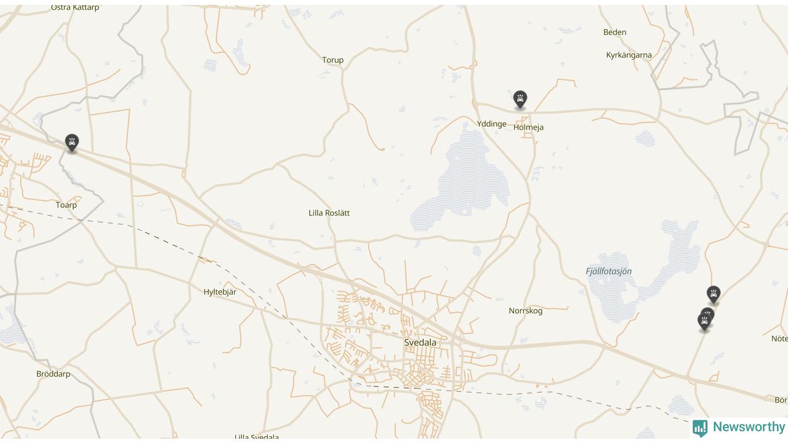Click the Beden place name

[x=614, y=32]
